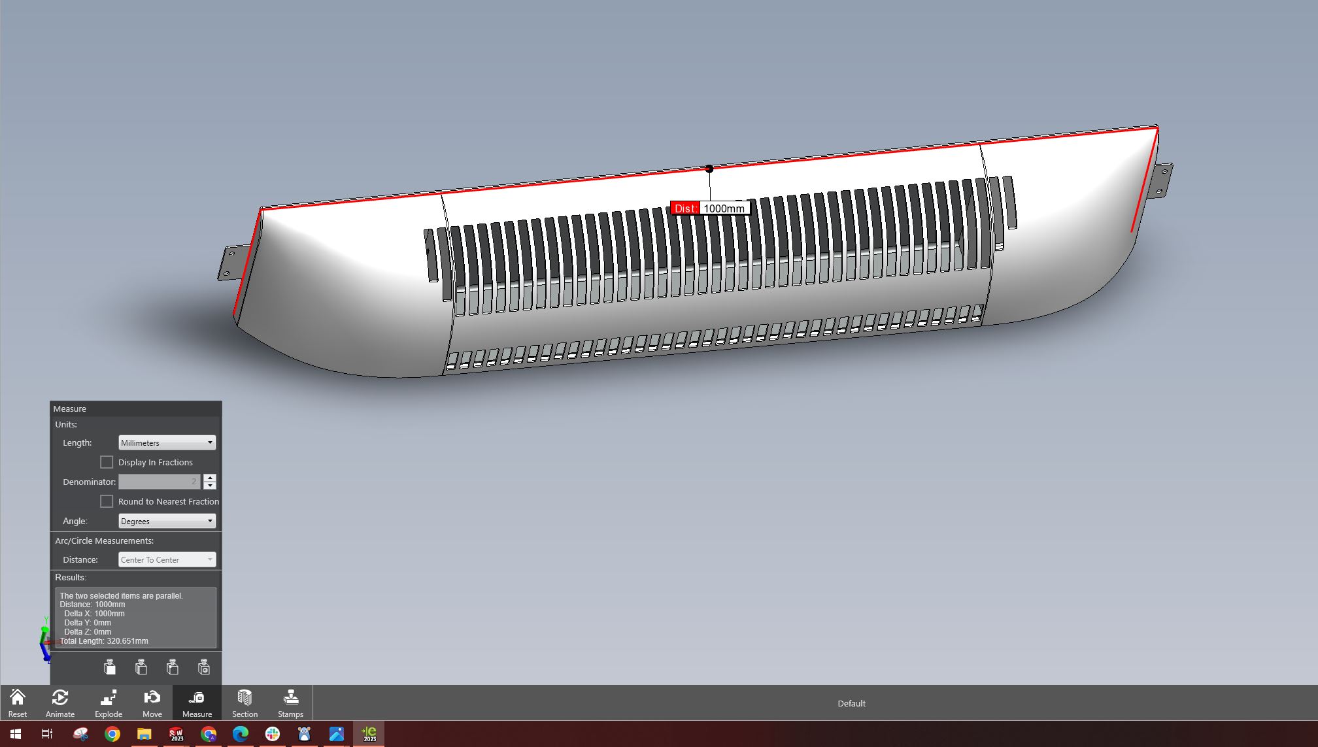Increase the Denominator stepper value
The image size is (1318, 747).
coord(210,478)
